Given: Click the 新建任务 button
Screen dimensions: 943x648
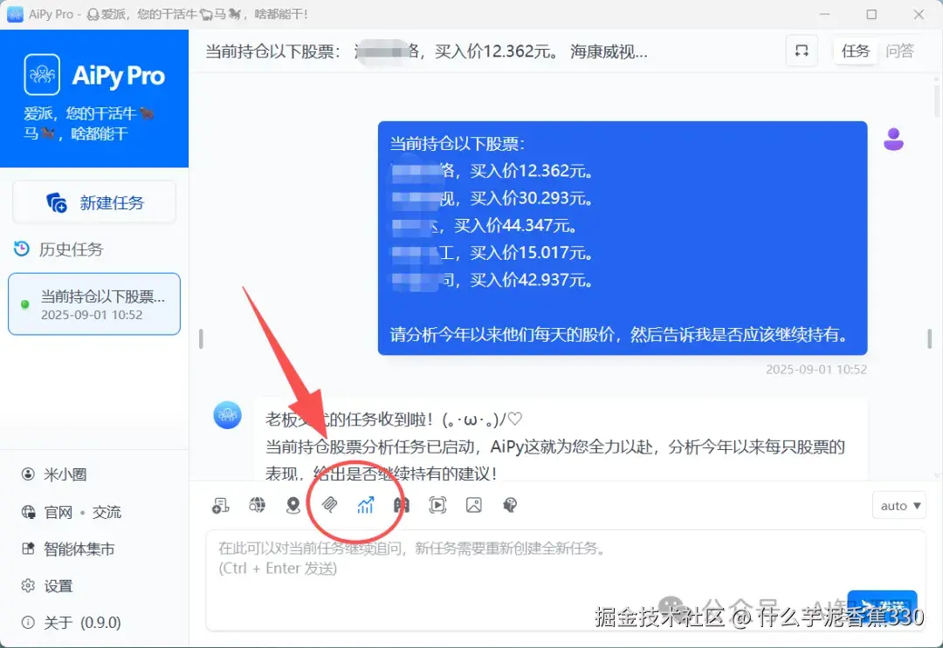Looking at the screenshot, I should coord(93,201).
